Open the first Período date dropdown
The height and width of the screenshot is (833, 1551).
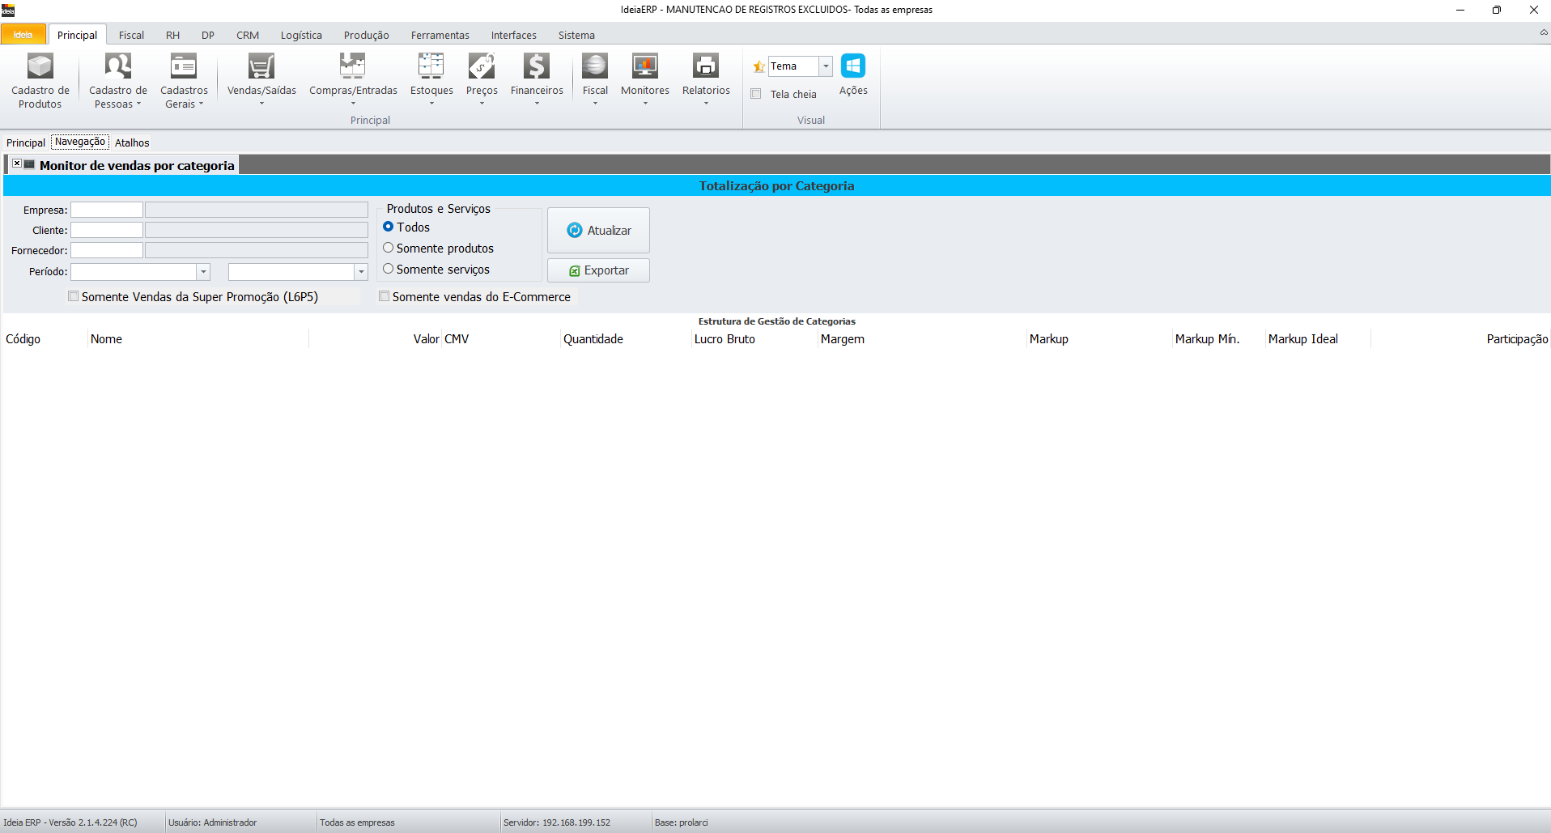coord(203,272)
